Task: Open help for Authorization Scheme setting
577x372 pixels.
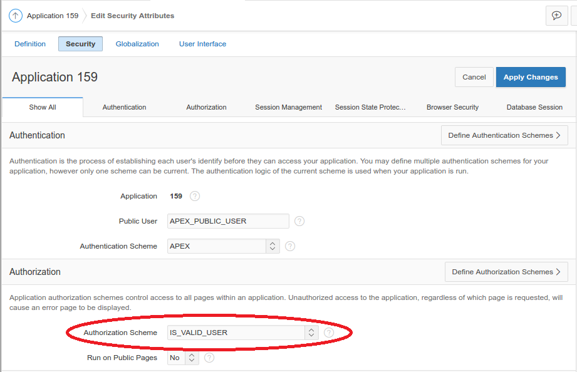Action: click(329, 333)
